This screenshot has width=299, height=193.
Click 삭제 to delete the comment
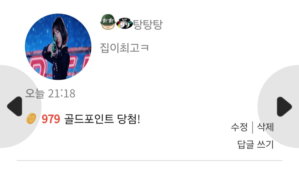point(265,127)
